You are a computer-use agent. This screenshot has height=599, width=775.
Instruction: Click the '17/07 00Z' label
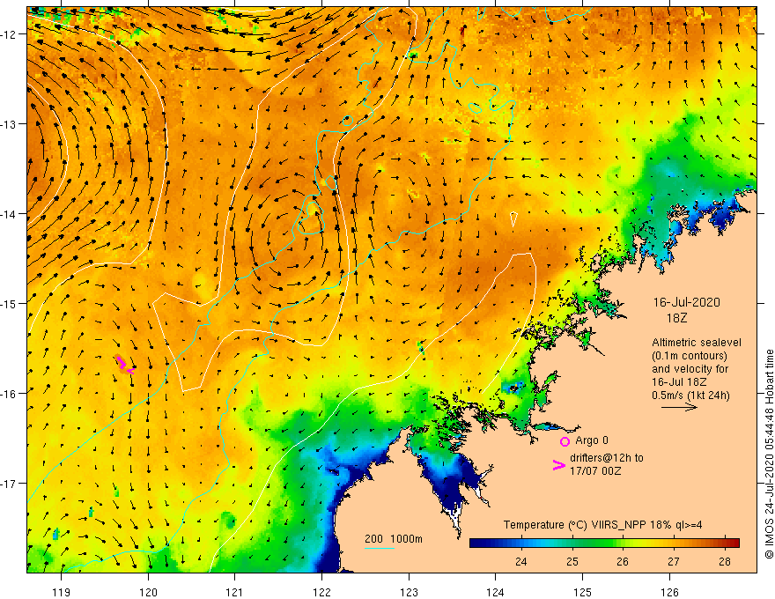(x=595, y=471)
